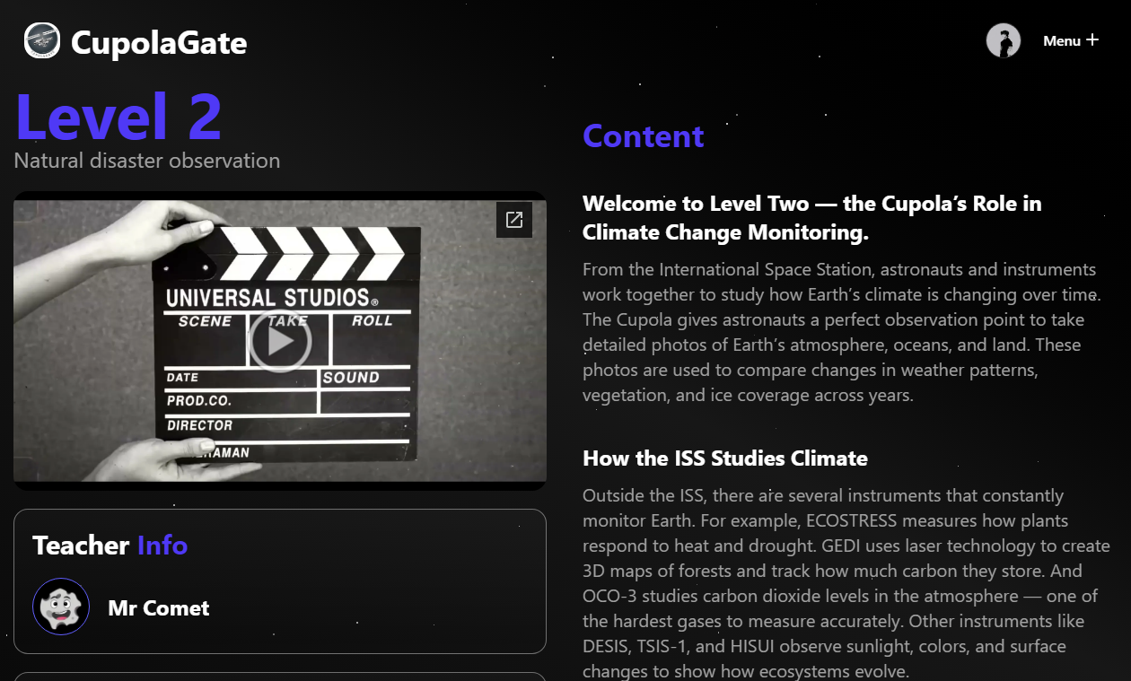Viewport: 1131px width, 681px height.
Task: Click the How the ISS Studies Climate heading
Action: [x=725, y=458]
